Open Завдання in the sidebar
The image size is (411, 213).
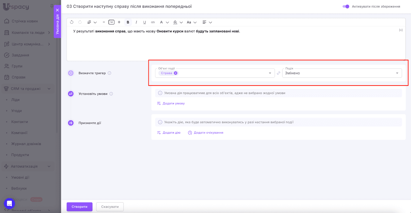(20, 55)
